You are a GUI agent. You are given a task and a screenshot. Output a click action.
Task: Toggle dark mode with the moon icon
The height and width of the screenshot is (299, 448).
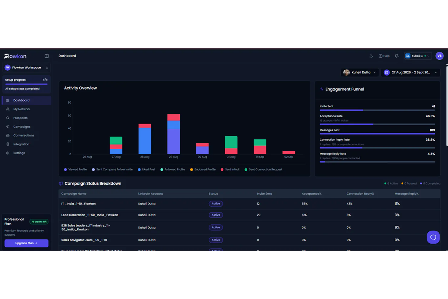click(x=371, y=56)
